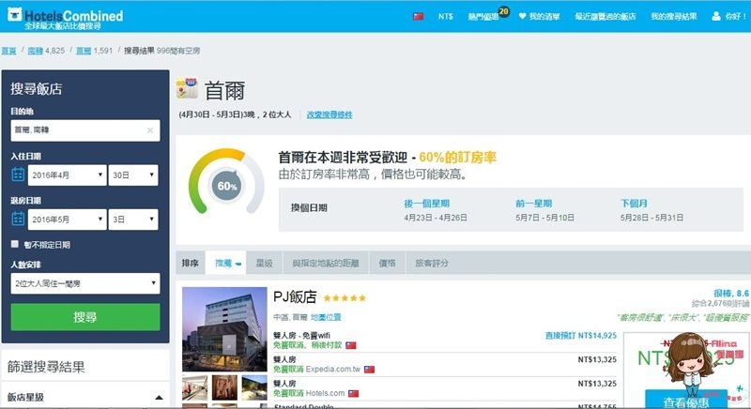Click the 前一星期 date link
This screenshot has height=409, width=751.
[x=533, y=204]
